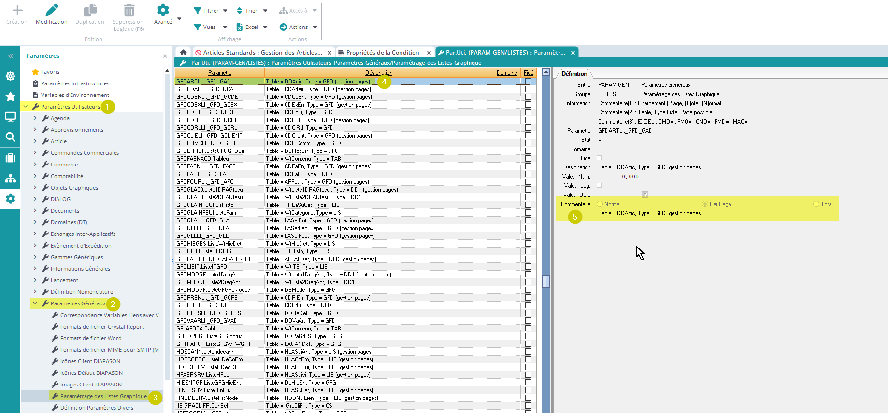The height and width of the screenshot is (413, 888).
Task: Select the GFDFOURLI._GFD_AFO row
Action: tap(205, 182)
